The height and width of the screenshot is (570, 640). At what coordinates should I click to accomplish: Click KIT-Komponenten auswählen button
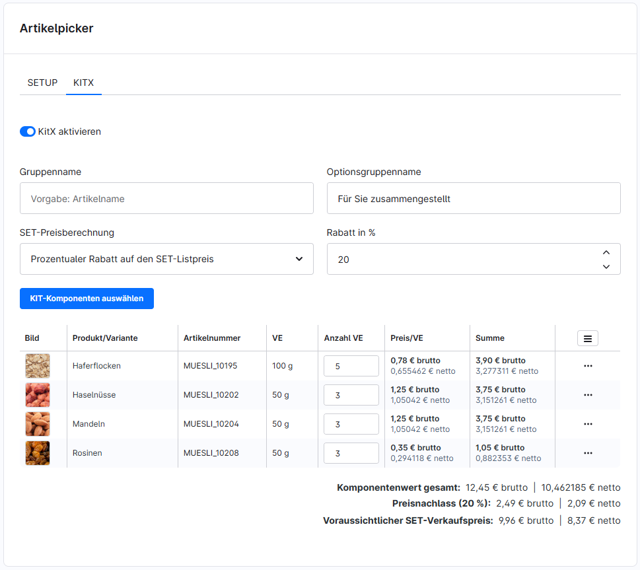click(87, 299)
